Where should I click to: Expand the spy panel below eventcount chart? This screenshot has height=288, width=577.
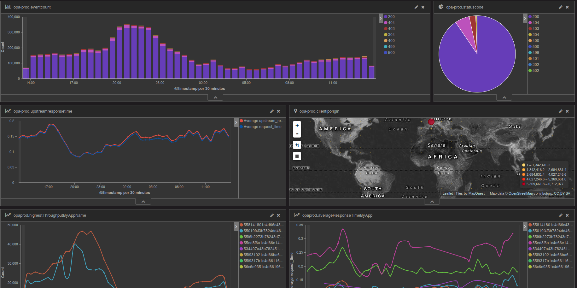215,97
